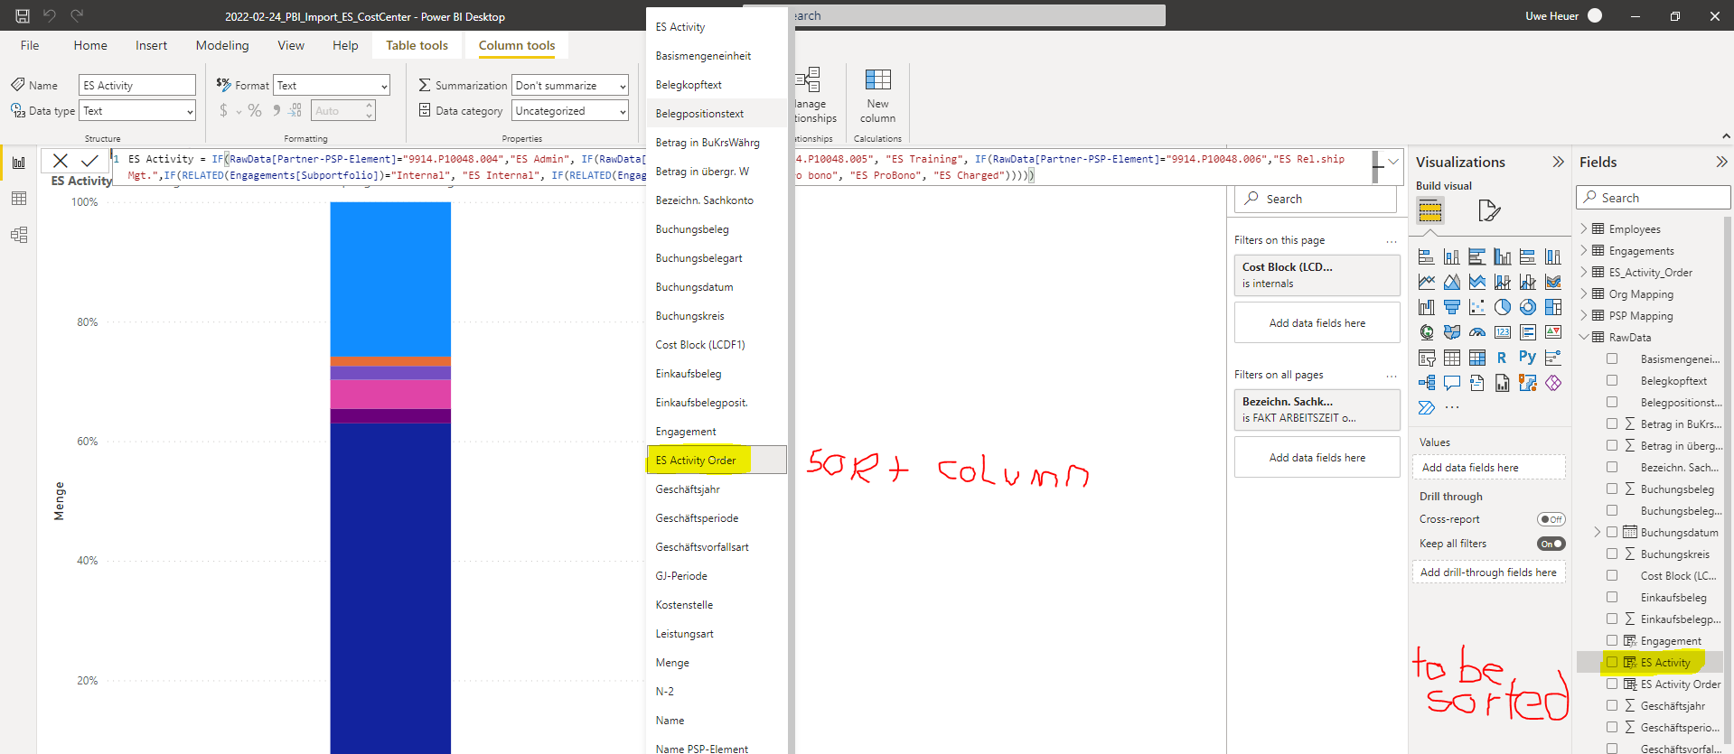Choose ES Activity Order from the list
The height and width of the screenshot is (754, 1734).
pos(696,461)
